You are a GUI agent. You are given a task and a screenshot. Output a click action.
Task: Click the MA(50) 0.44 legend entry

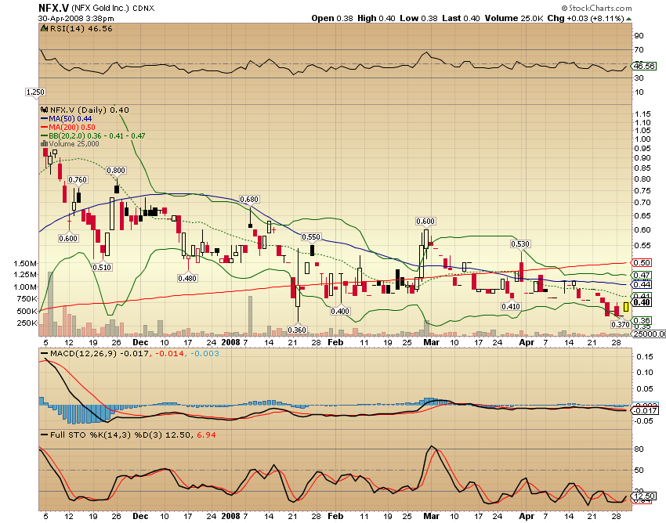[66, 119]
